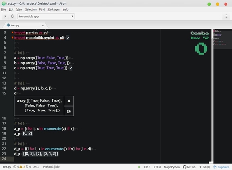Click the run play icon in toolbar

click(5, 16)
